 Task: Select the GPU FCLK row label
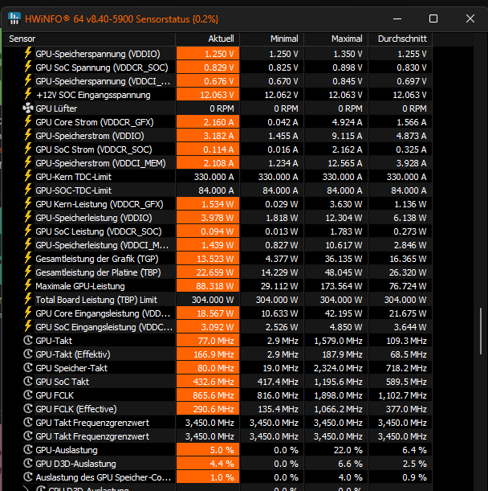55,395
